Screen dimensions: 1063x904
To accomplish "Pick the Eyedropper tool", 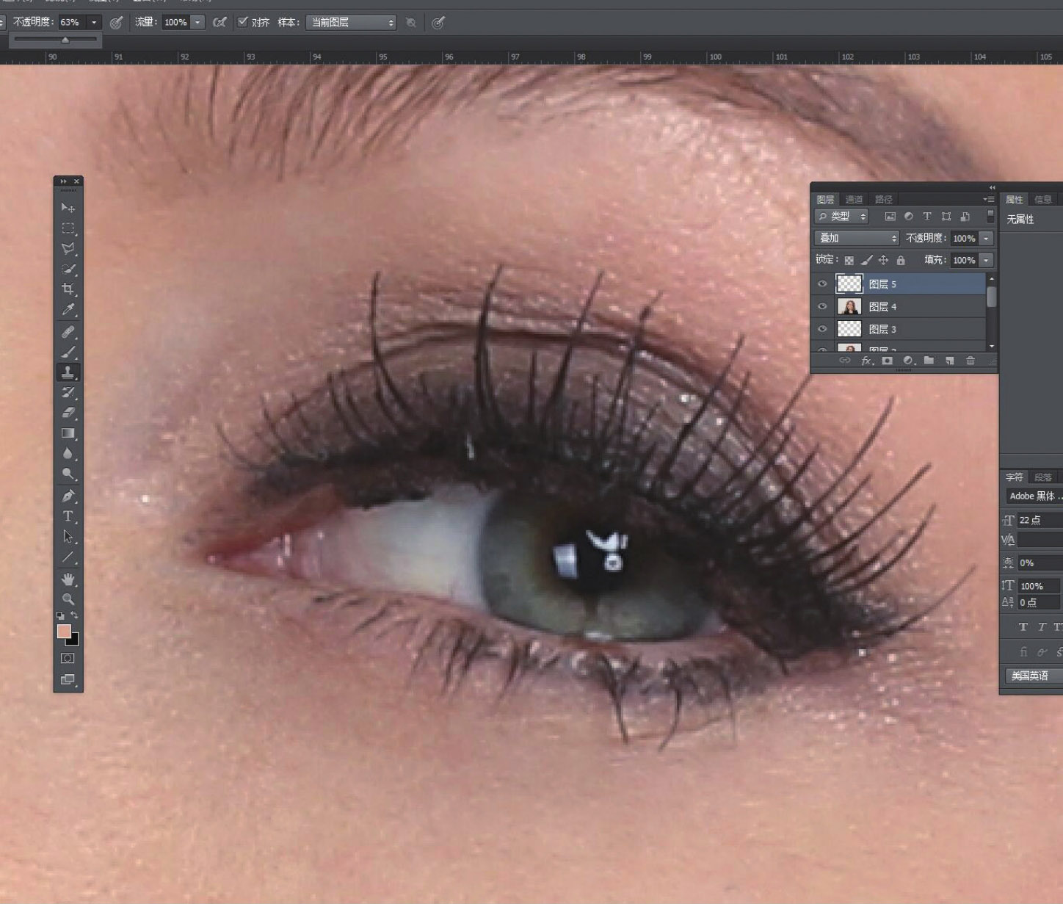I will 68,309.
